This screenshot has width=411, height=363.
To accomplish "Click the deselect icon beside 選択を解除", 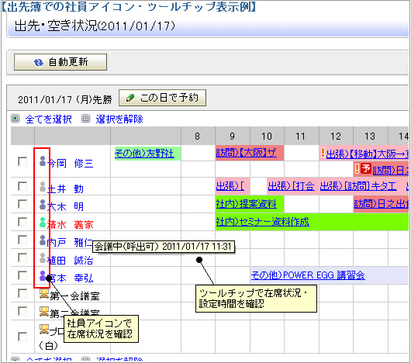I will click(86, 119).
